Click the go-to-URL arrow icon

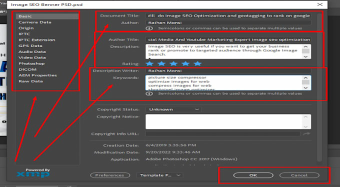[x=306, y=134]
